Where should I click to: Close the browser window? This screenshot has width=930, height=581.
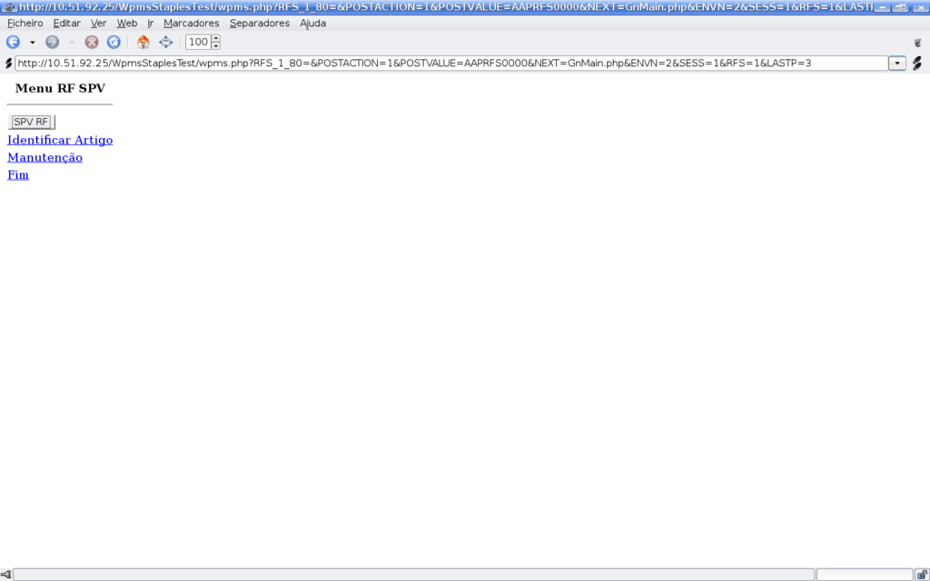(x=919, y=7)
